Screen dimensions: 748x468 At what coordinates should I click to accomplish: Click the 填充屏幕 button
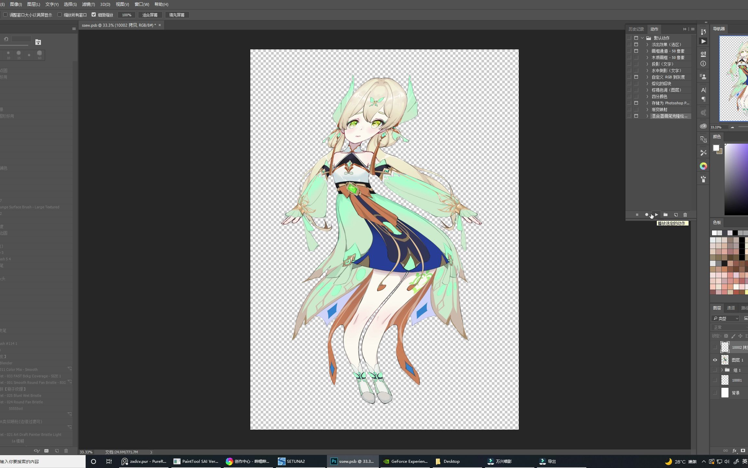point(177,15)
